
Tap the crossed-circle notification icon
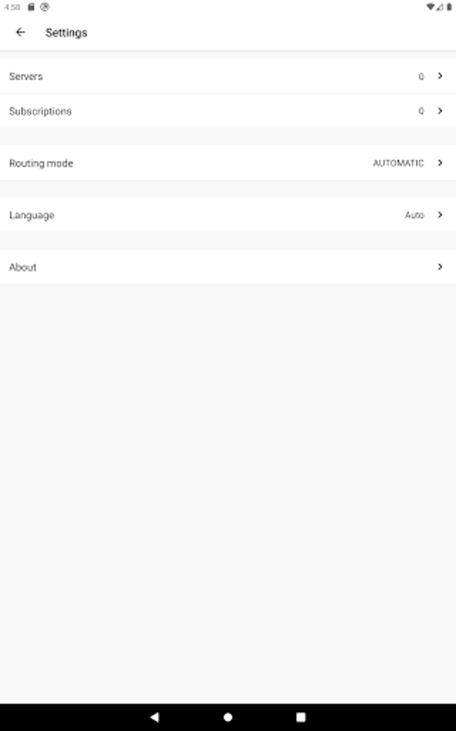point(43,7)
